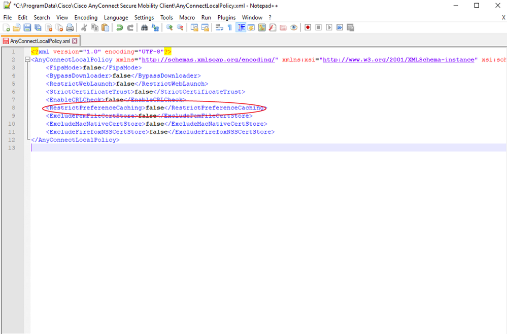Toggle the indent guide button
Screen dimensions: 507x334
click(241, 28)
